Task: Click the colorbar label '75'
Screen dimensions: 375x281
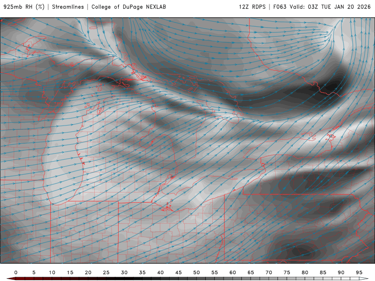Action: [287, 273]
